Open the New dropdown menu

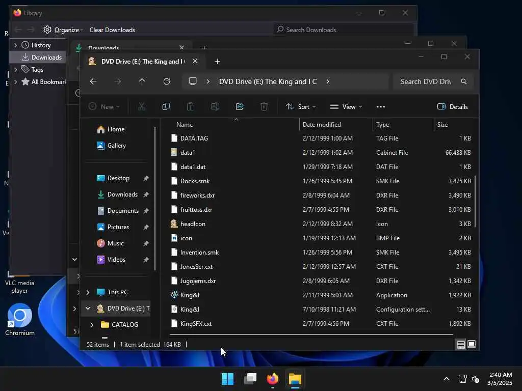pos(104,107)
